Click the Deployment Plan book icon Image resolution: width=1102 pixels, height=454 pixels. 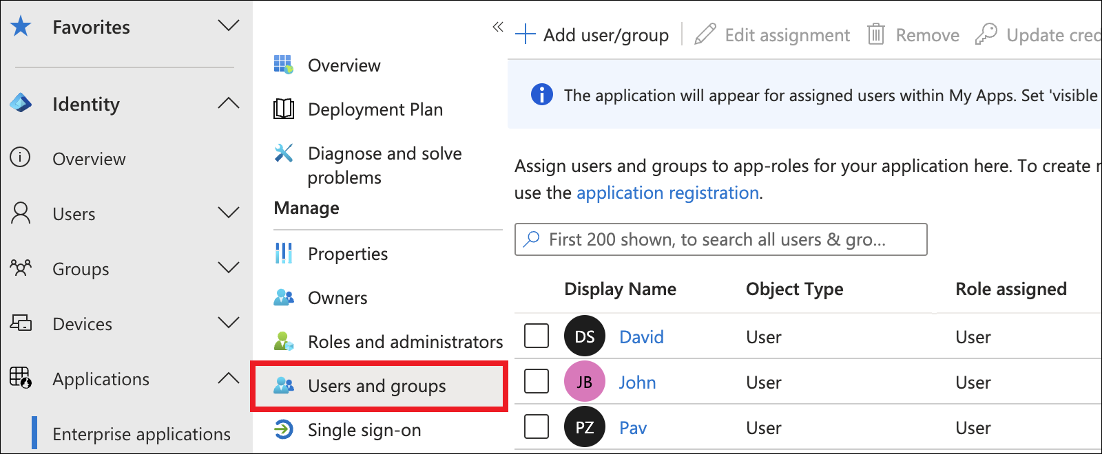284,109
